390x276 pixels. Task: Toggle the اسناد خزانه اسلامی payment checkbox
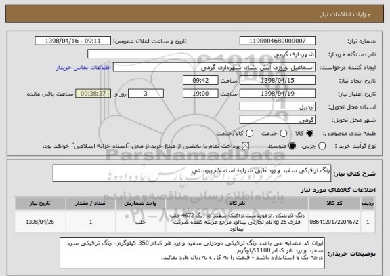click(246, 146)
